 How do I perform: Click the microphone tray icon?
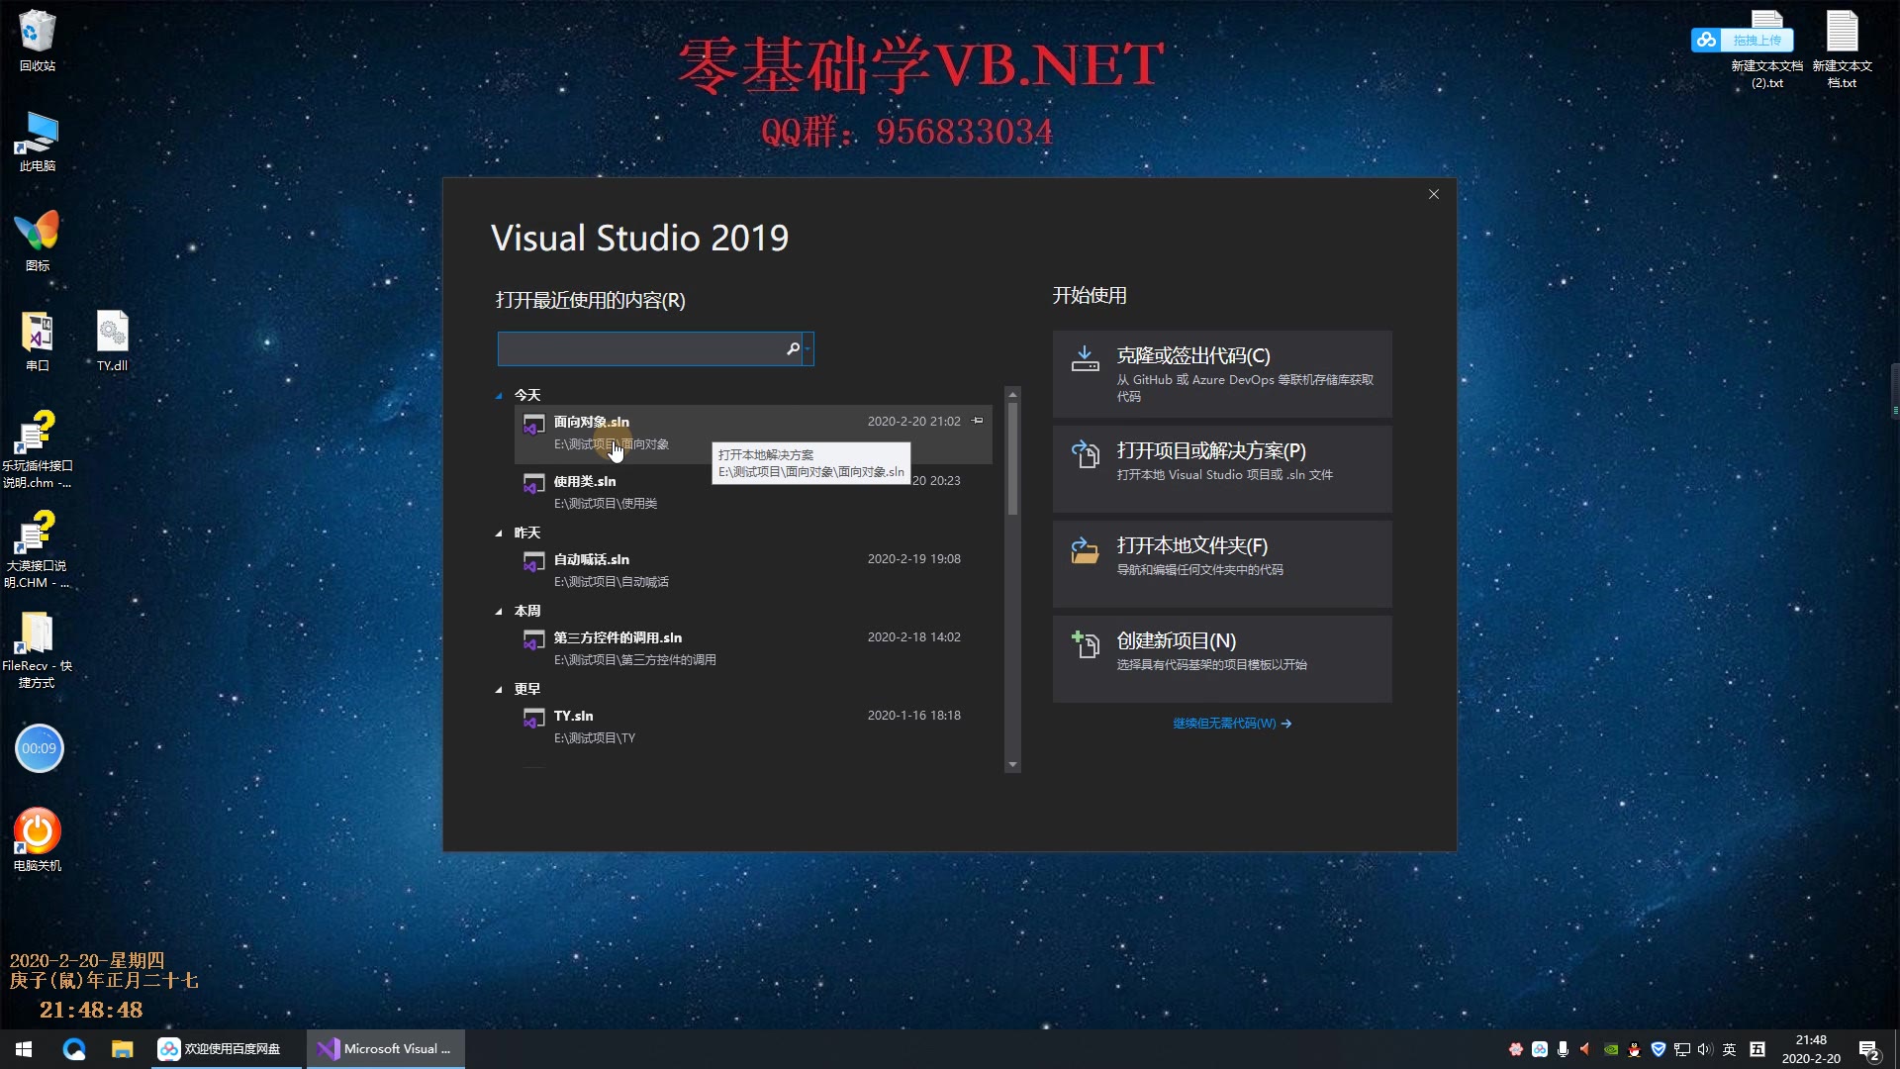pos(1563,1049)
